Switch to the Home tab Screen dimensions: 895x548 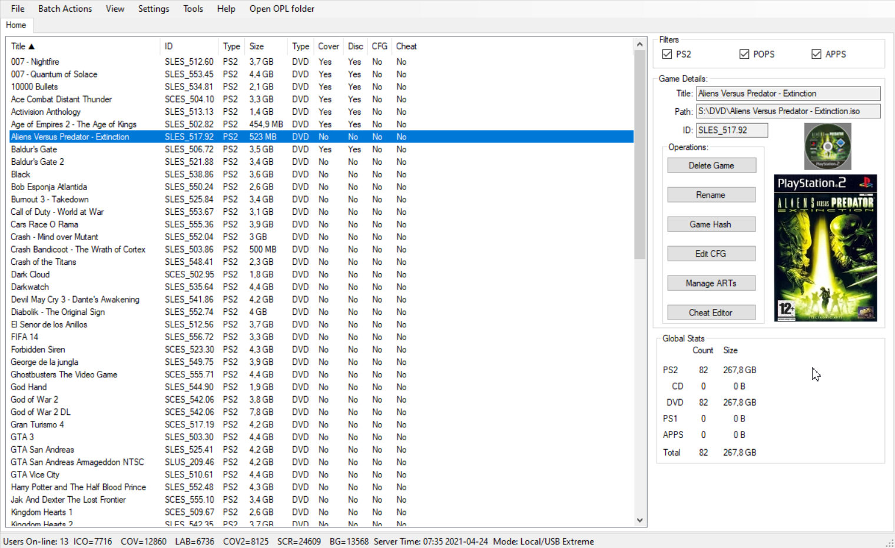(x=16, y=25)
